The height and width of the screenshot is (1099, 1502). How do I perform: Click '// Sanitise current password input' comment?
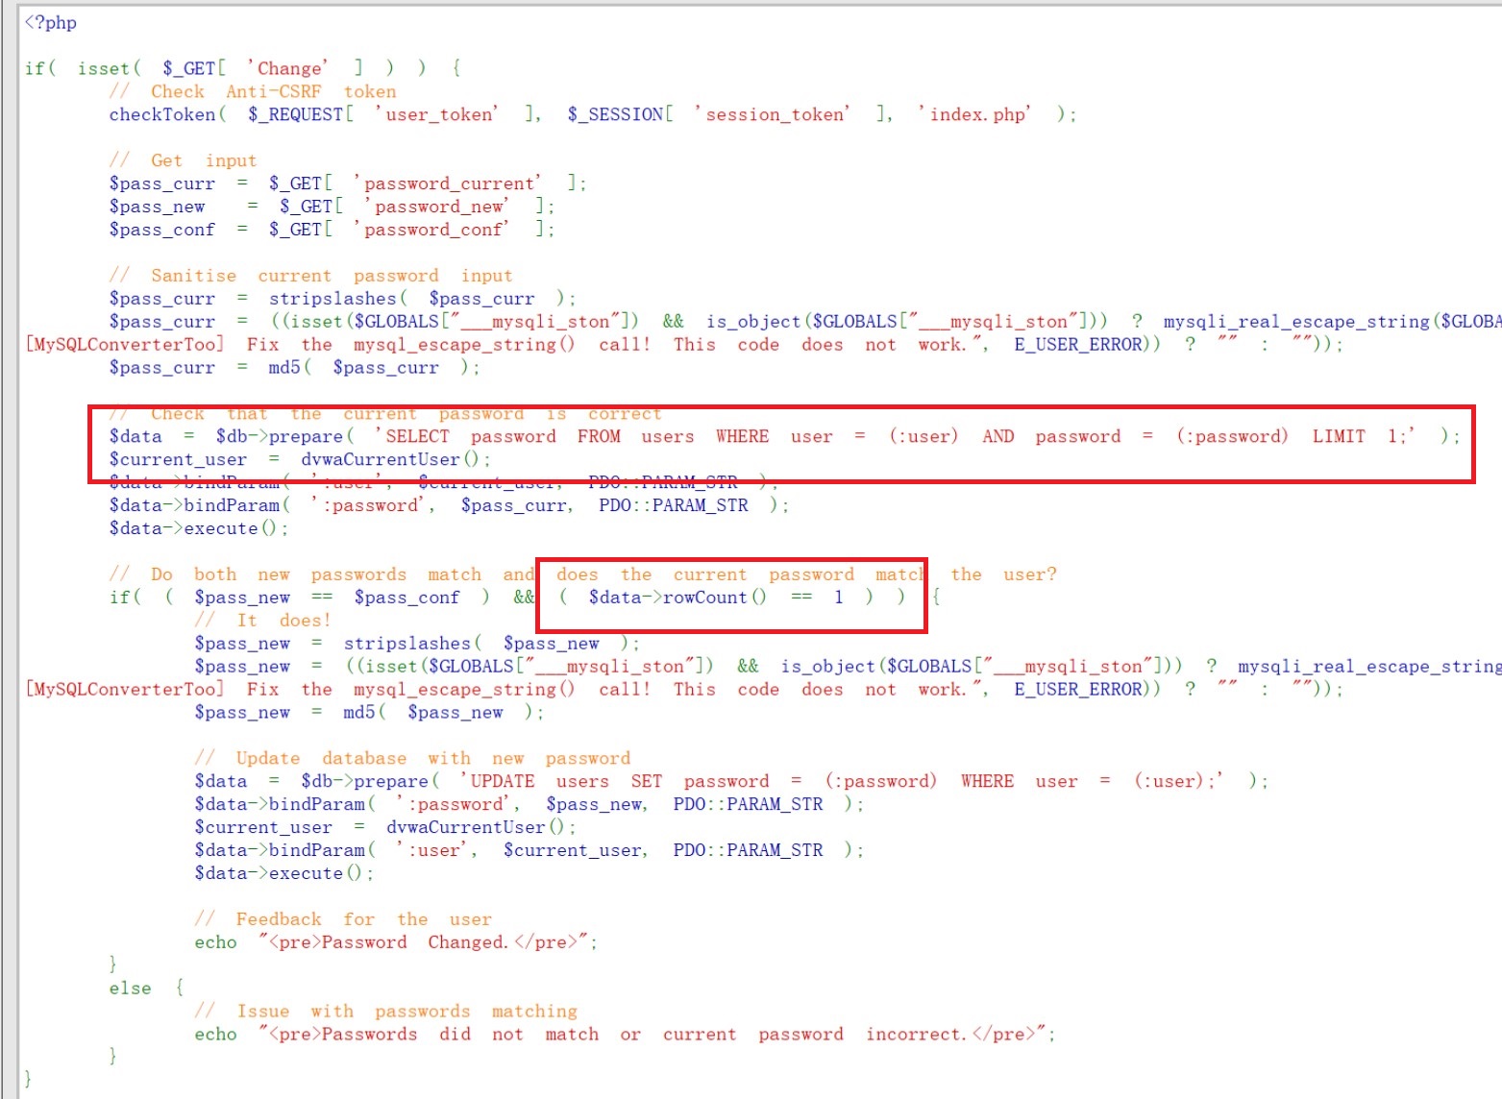coord(310,276)
